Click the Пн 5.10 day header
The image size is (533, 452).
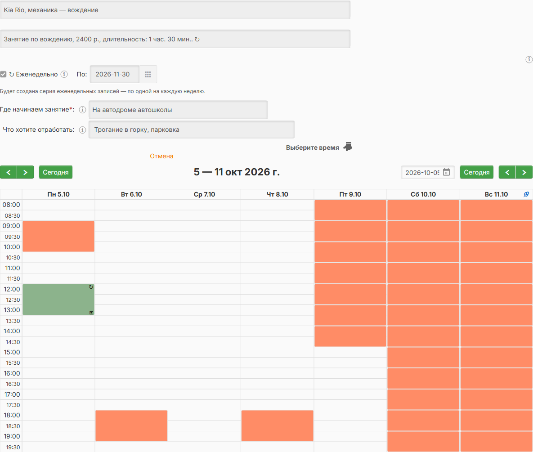pyautogui.click(x=58, y=194)
